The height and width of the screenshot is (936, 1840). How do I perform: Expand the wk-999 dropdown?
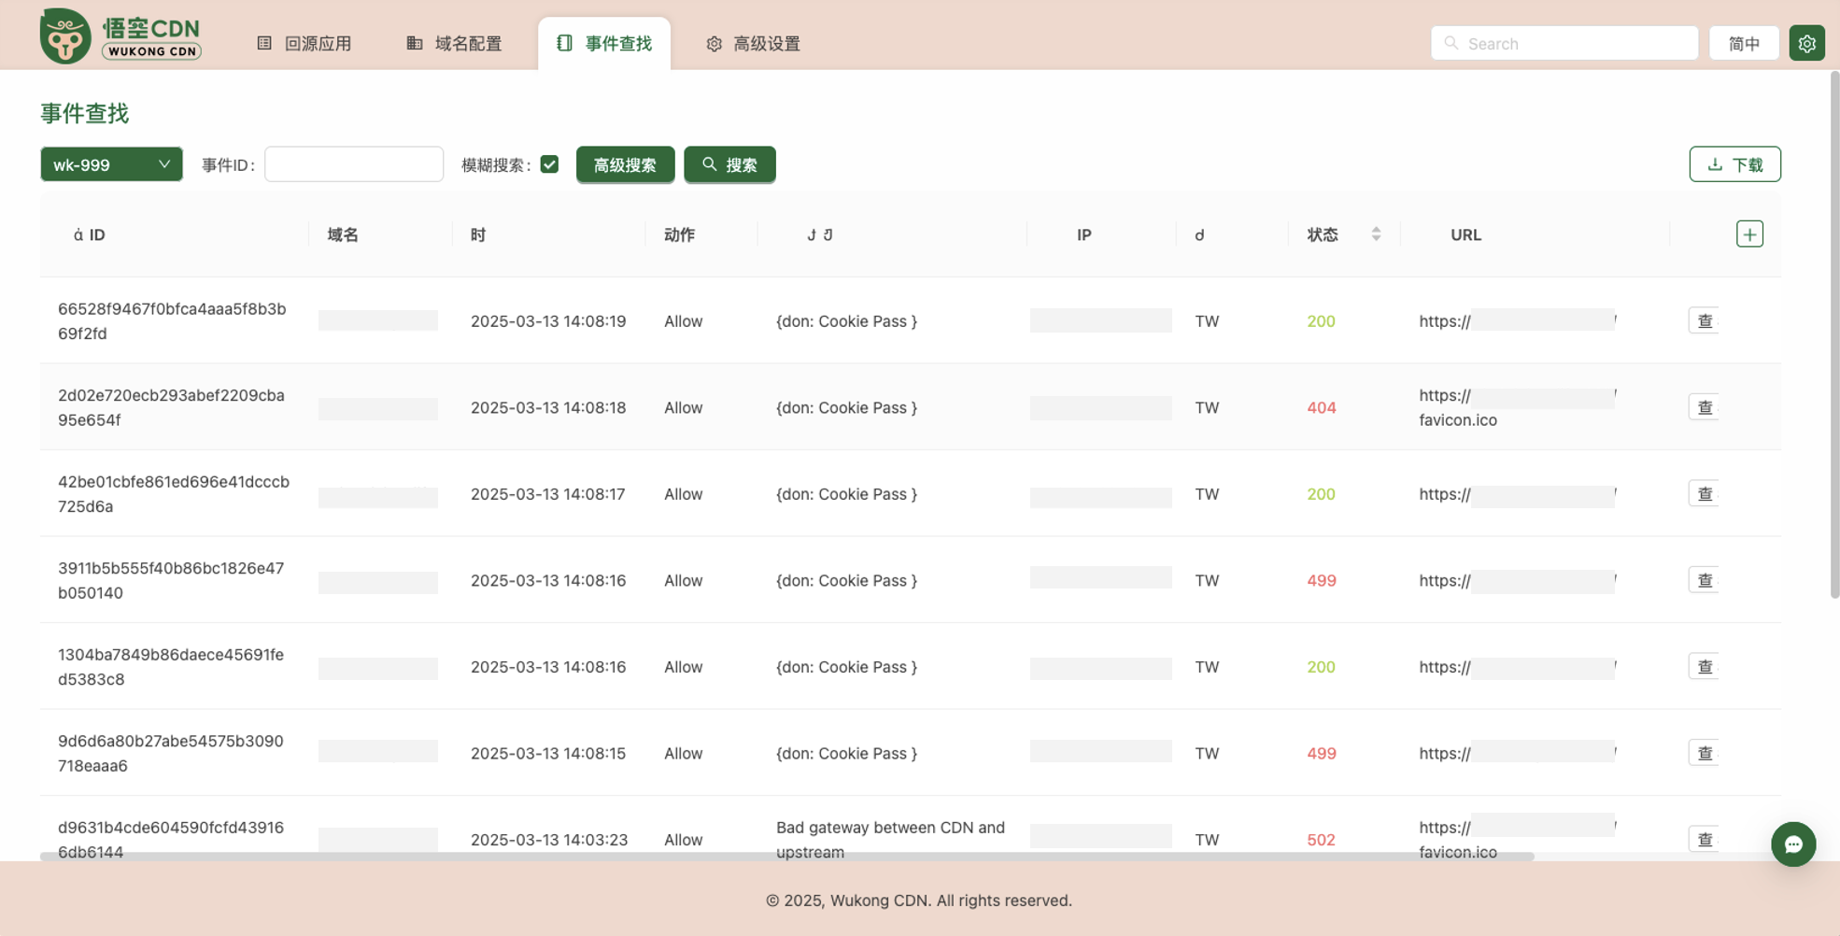111,164
